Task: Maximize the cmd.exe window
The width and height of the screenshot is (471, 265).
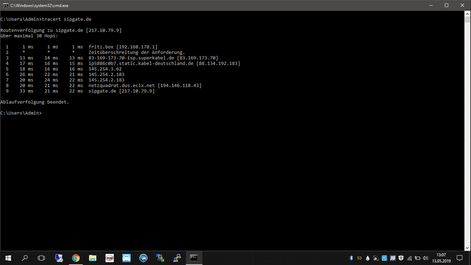Action: 446,5
